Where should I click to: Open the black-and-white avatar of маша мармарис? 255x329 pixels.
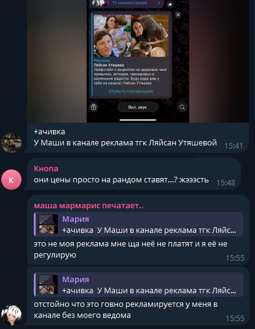[x=11, y=315]
